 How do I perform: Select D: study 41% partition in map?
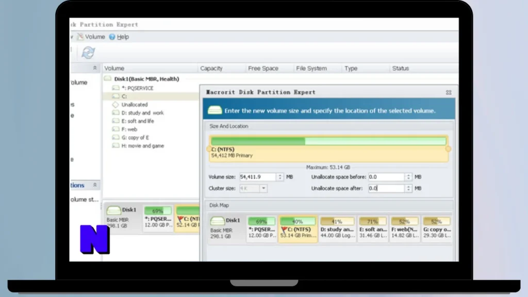[337, 228]
